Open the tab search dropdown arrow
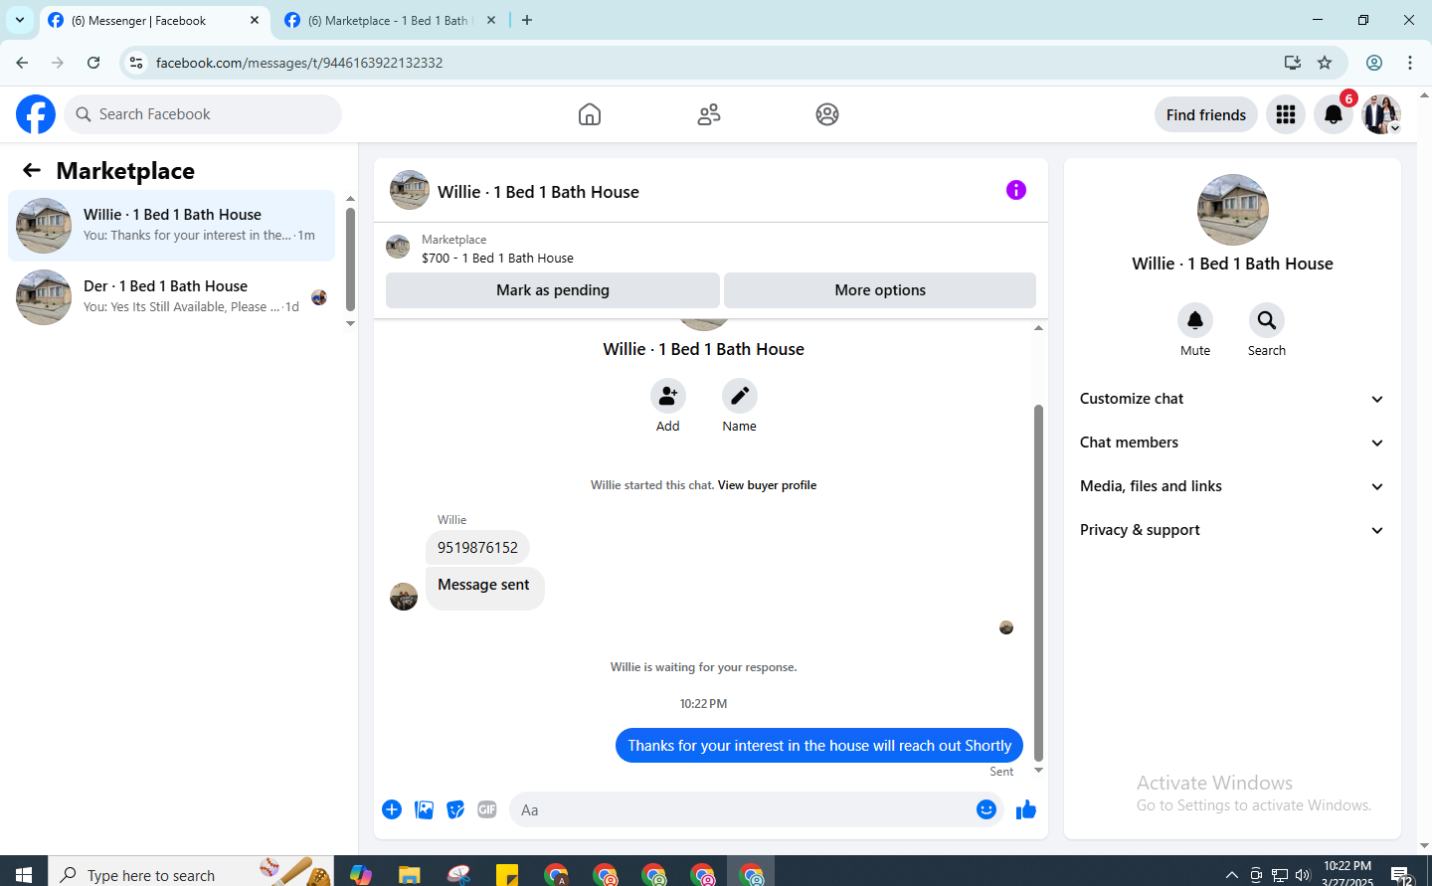 pos(20,20)
